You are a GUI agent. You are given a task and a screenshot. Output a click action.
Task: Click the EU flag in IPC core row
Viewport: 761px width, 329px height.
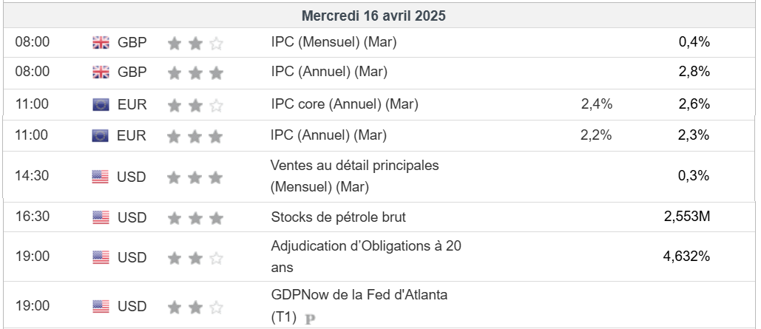[101, 105]
